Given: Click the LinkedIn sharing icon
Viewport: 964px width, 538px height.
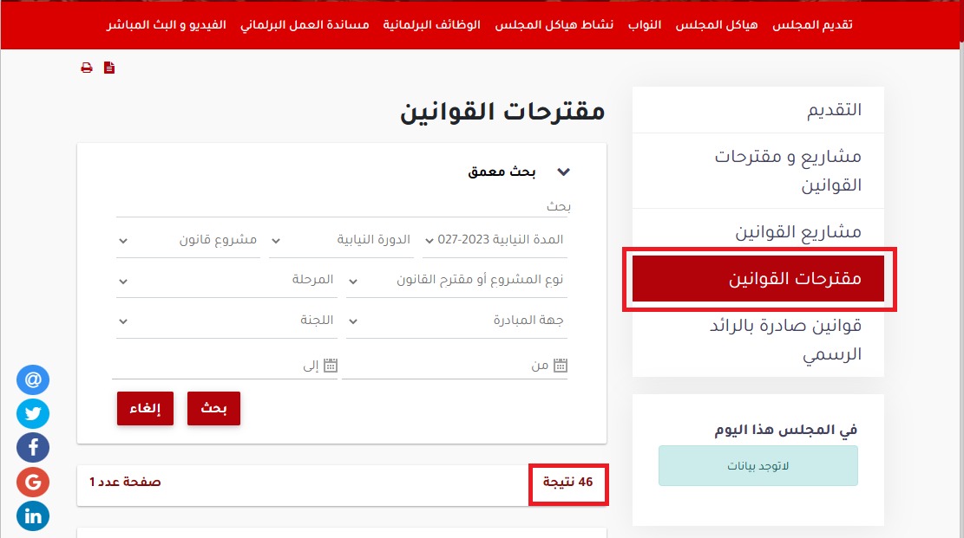Looking at the screenshot, I should pyautogui.click(x=32, y=515).
